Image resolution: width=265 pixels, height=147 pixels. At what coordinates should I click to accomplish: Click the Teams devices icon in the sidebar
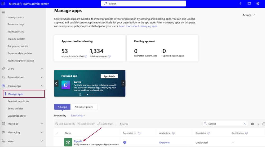click(x=3, y=77)
